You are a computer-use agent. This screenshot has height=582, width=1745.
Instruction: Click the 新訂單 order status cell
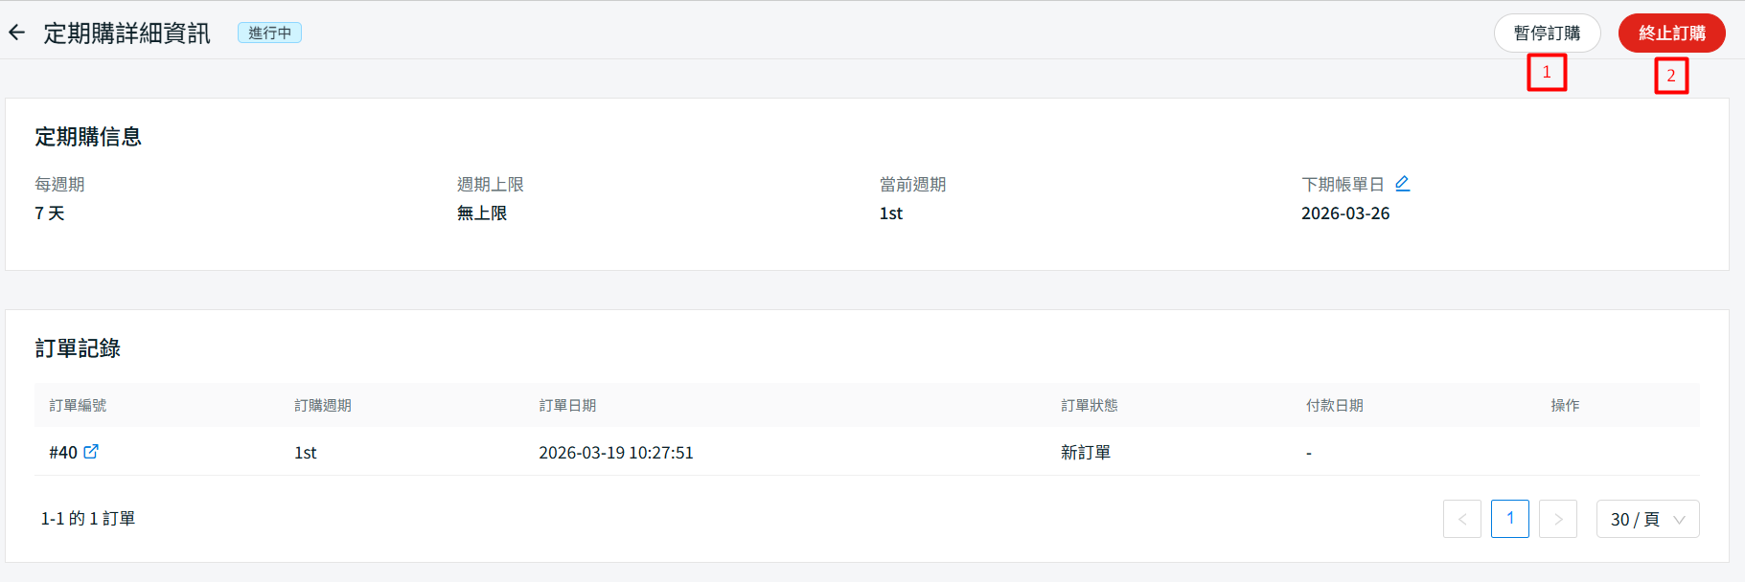tap(1085, 453)
